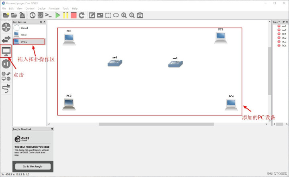Take a screenshot with camera icon
Screen dimensions: 289x177
coord(140,15)
